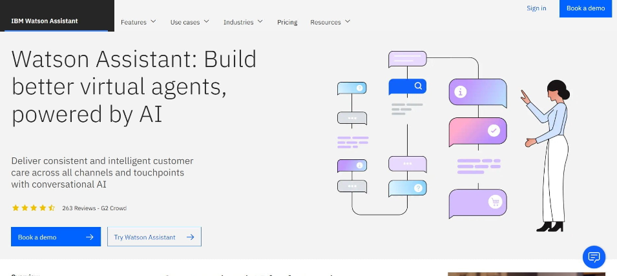Click the purple info bubble in illustration

[x=477, y=93]
